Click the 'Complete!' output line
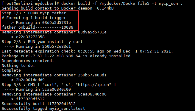This screenshot has width=195, height=111. click(x=12, y=70)
